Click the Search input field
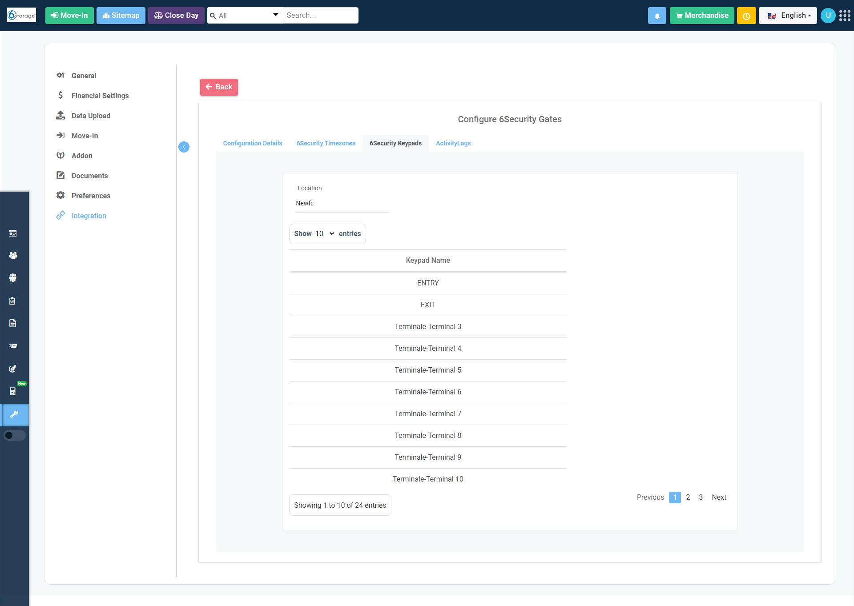This screenshot has height=606, width=854. (320, 16)
